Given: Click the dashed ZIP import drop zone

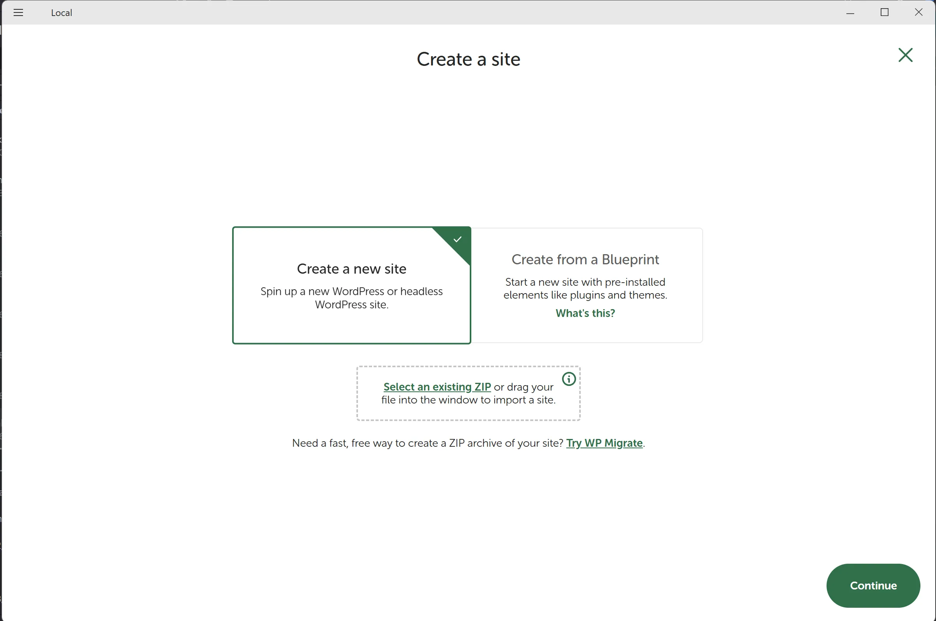Looking at the screenshot, I should pyautogui.click(x=468, y=412).
